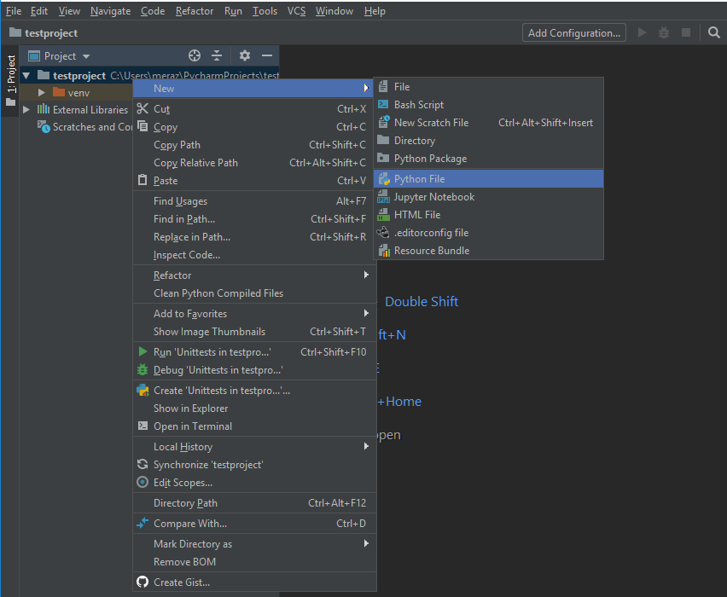Click the Stop square icon in toolbar
This screenshot has width=727, height=597.
click(686, 32)
